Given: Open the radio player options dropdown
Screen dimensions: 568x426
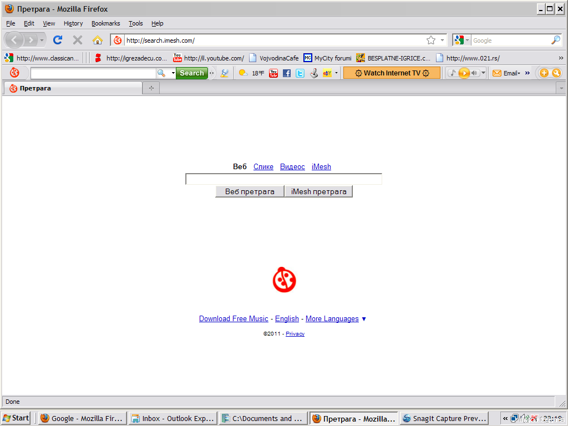Looking at the screenshot, I should pyautogui.click(x=483, y=73).
